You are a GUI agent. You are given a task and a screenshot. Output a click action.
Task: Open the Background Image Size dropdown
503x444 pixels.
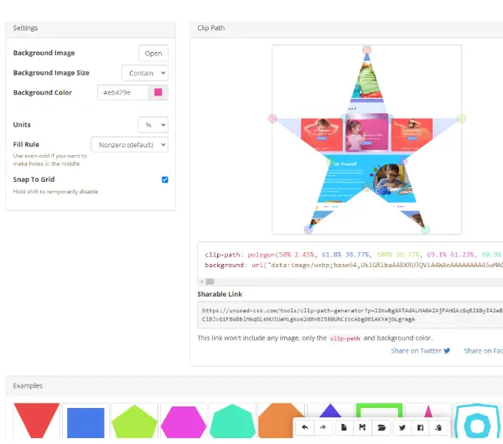pos(145,73)
